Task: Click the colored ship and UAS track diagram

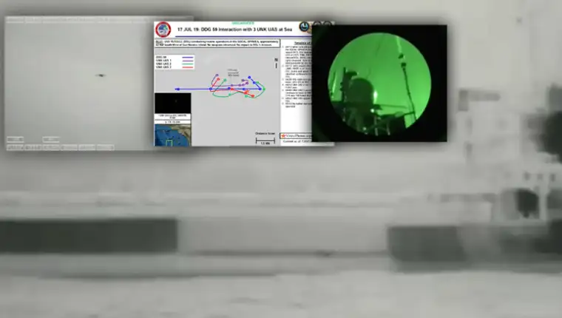Action: 220,86
